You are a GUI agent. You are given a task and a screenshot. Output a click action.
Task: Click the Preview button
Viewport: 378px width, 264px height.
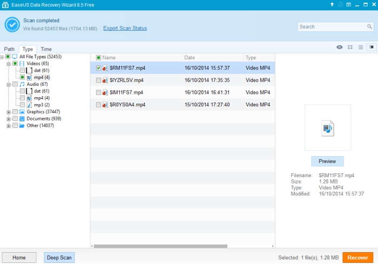click(x=327, y=161)
